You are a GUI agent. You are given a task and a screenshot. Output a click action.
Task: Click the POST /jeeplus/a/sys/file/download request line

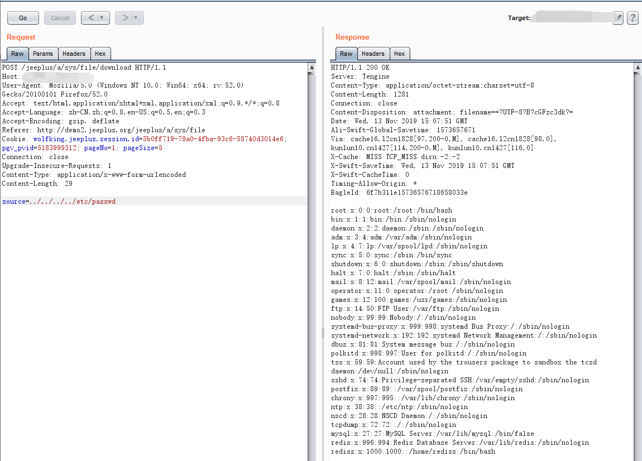(x=84, y=68)
